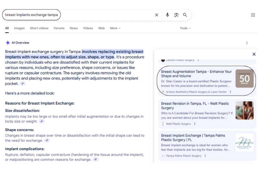This screenshot has height=172, width=258.
Task: Submit search with the magnifying glass icon
Action: 185,15
